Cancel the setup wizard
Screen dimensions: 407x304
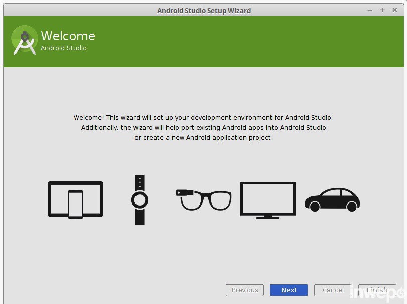pyautogui.click(x=333, y=290)
